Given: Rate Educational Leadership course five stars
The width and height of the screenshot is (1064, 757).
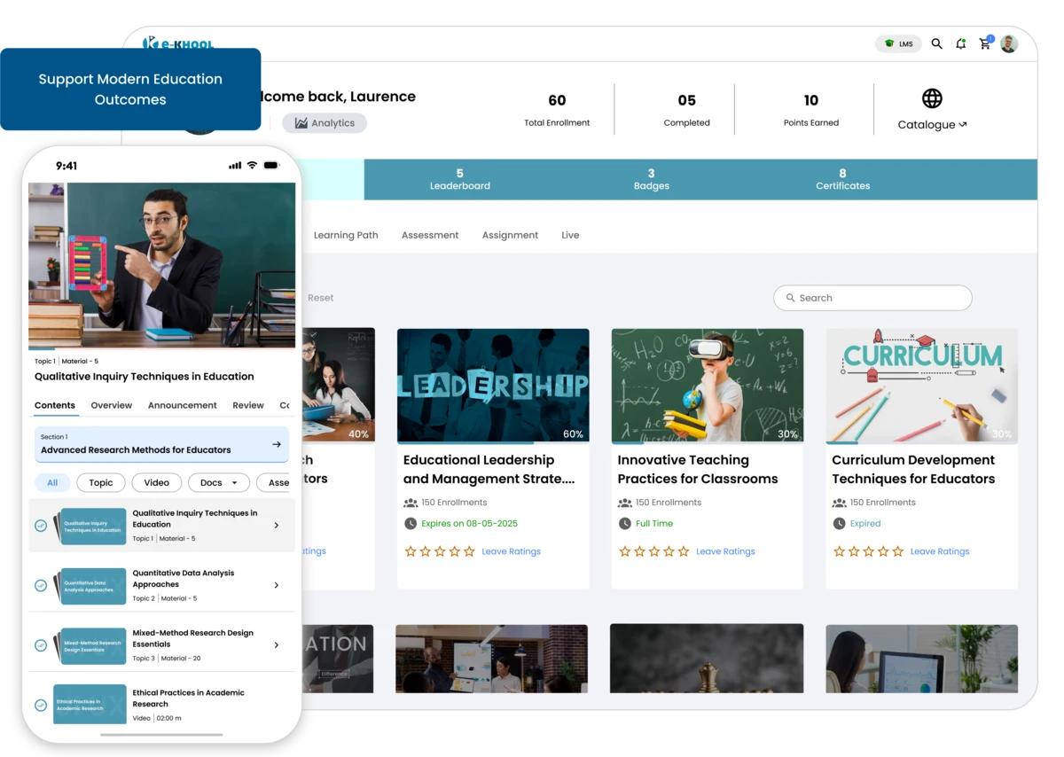Looking at the screenshot, I should [x=470, y=551].
